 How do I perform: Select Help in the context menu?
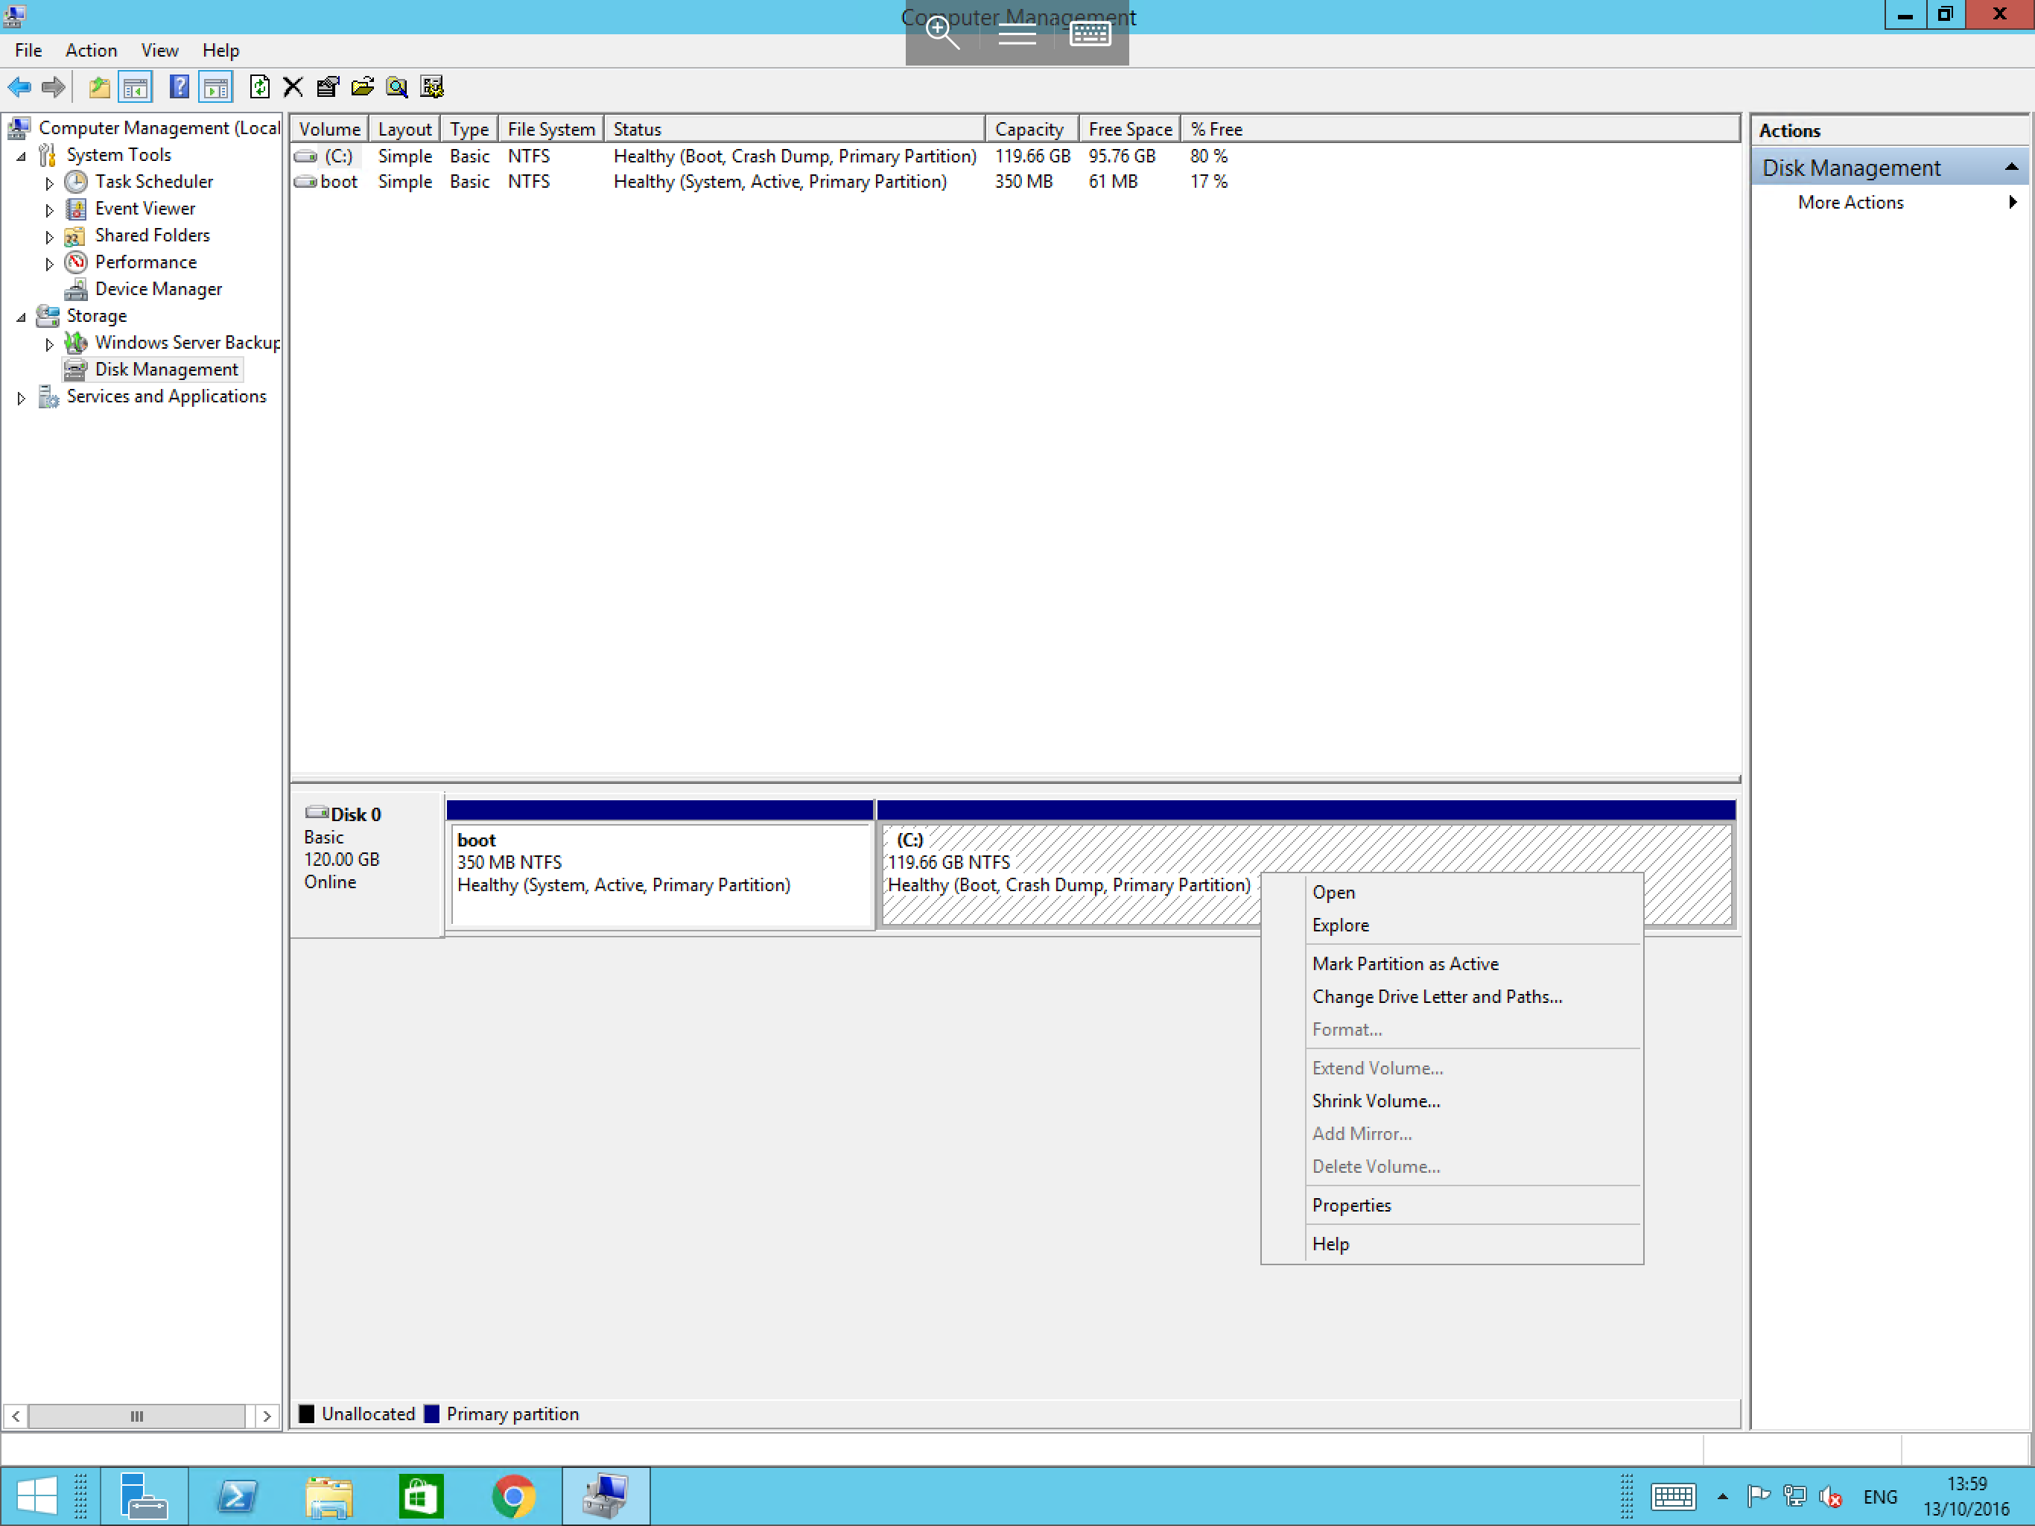point(1452,1244)
